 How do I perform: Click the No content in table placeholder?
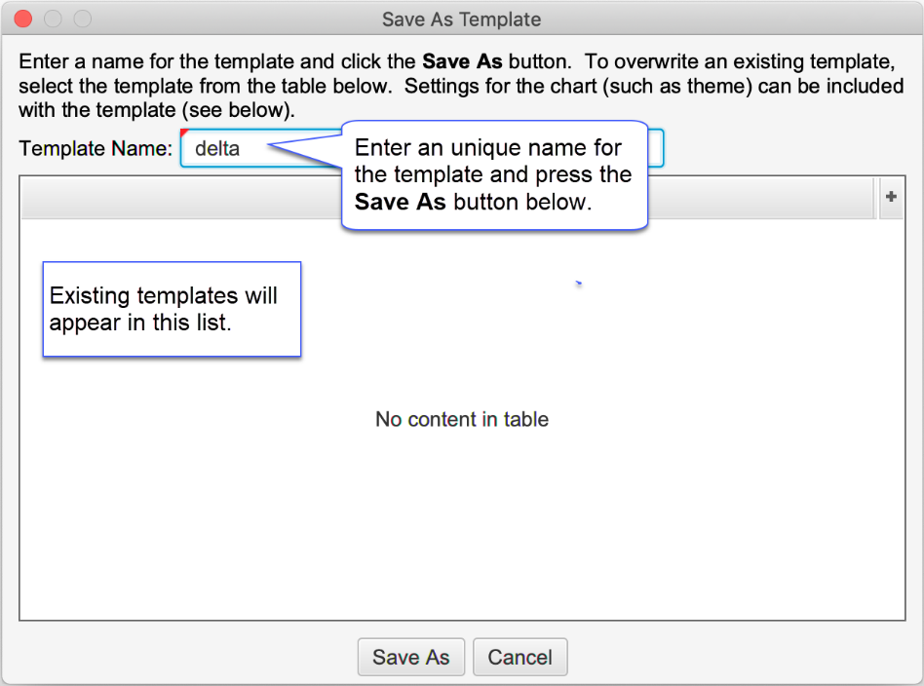(462, 420)
